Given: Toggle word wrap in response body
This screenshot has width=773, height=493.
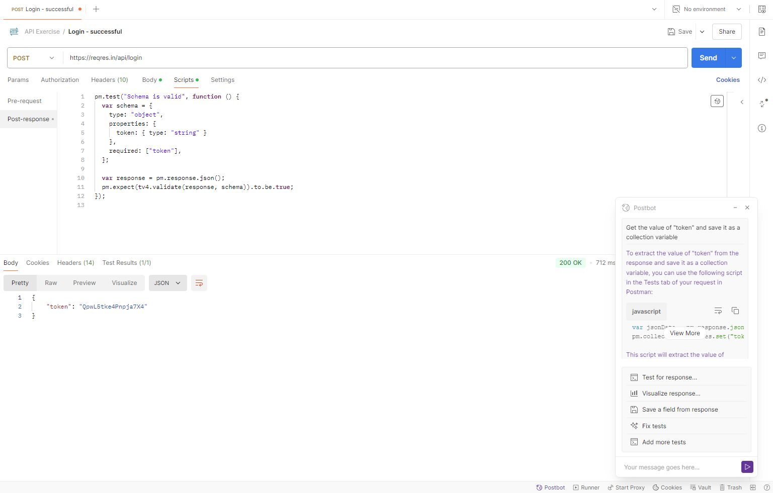Looking at the screenshot, I should [199, 283].
